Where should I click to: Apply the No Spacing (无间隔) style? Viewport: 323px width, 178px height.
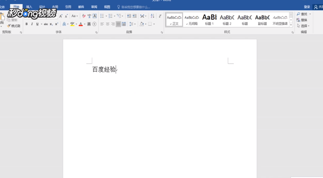(x=191, y=20)
